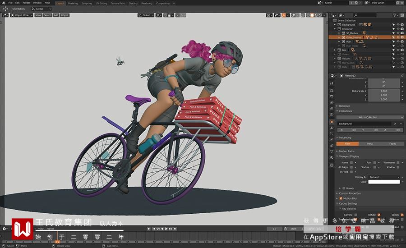Toggle viewport gizmos display

[284, 15]
